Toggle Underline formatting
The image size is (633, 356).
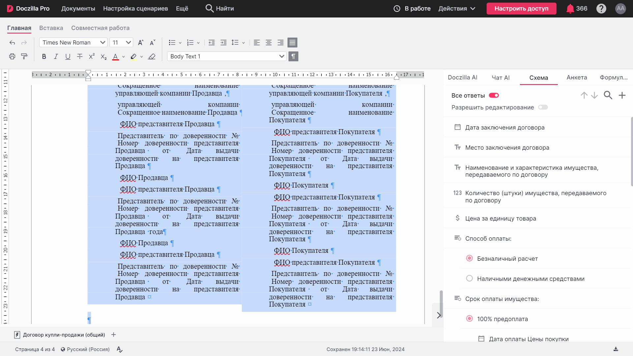pos(68,56)
